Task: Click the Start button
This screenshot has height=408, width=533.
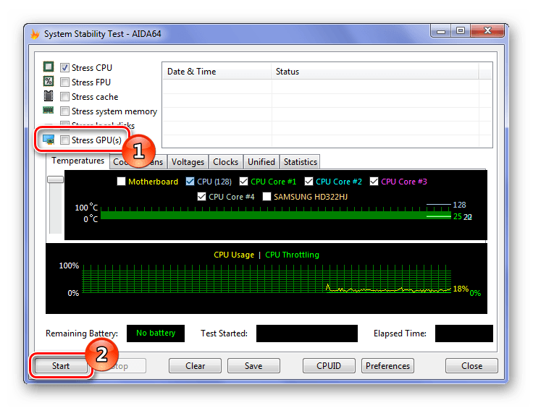Action: 61,365
